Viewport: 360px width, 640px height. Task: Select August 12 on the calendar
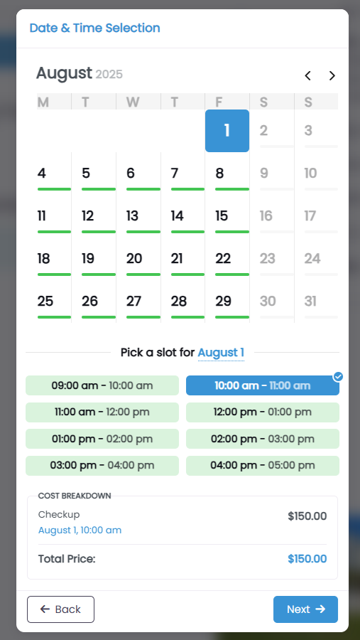pos(99,216)
